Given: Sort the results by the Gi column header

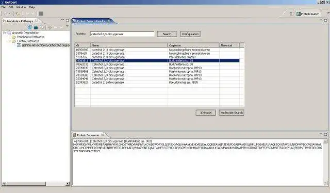Looking at the screenshot, I should [x=82, y=45].
